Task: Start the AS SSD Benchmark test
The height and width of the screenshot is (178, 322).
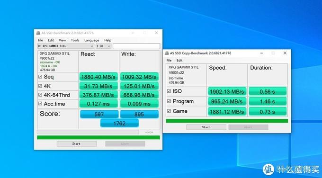Action: click(76, 144)
